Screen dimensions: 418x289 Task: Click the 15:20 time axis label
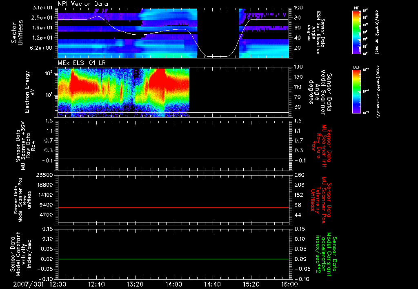click(251, 285)
